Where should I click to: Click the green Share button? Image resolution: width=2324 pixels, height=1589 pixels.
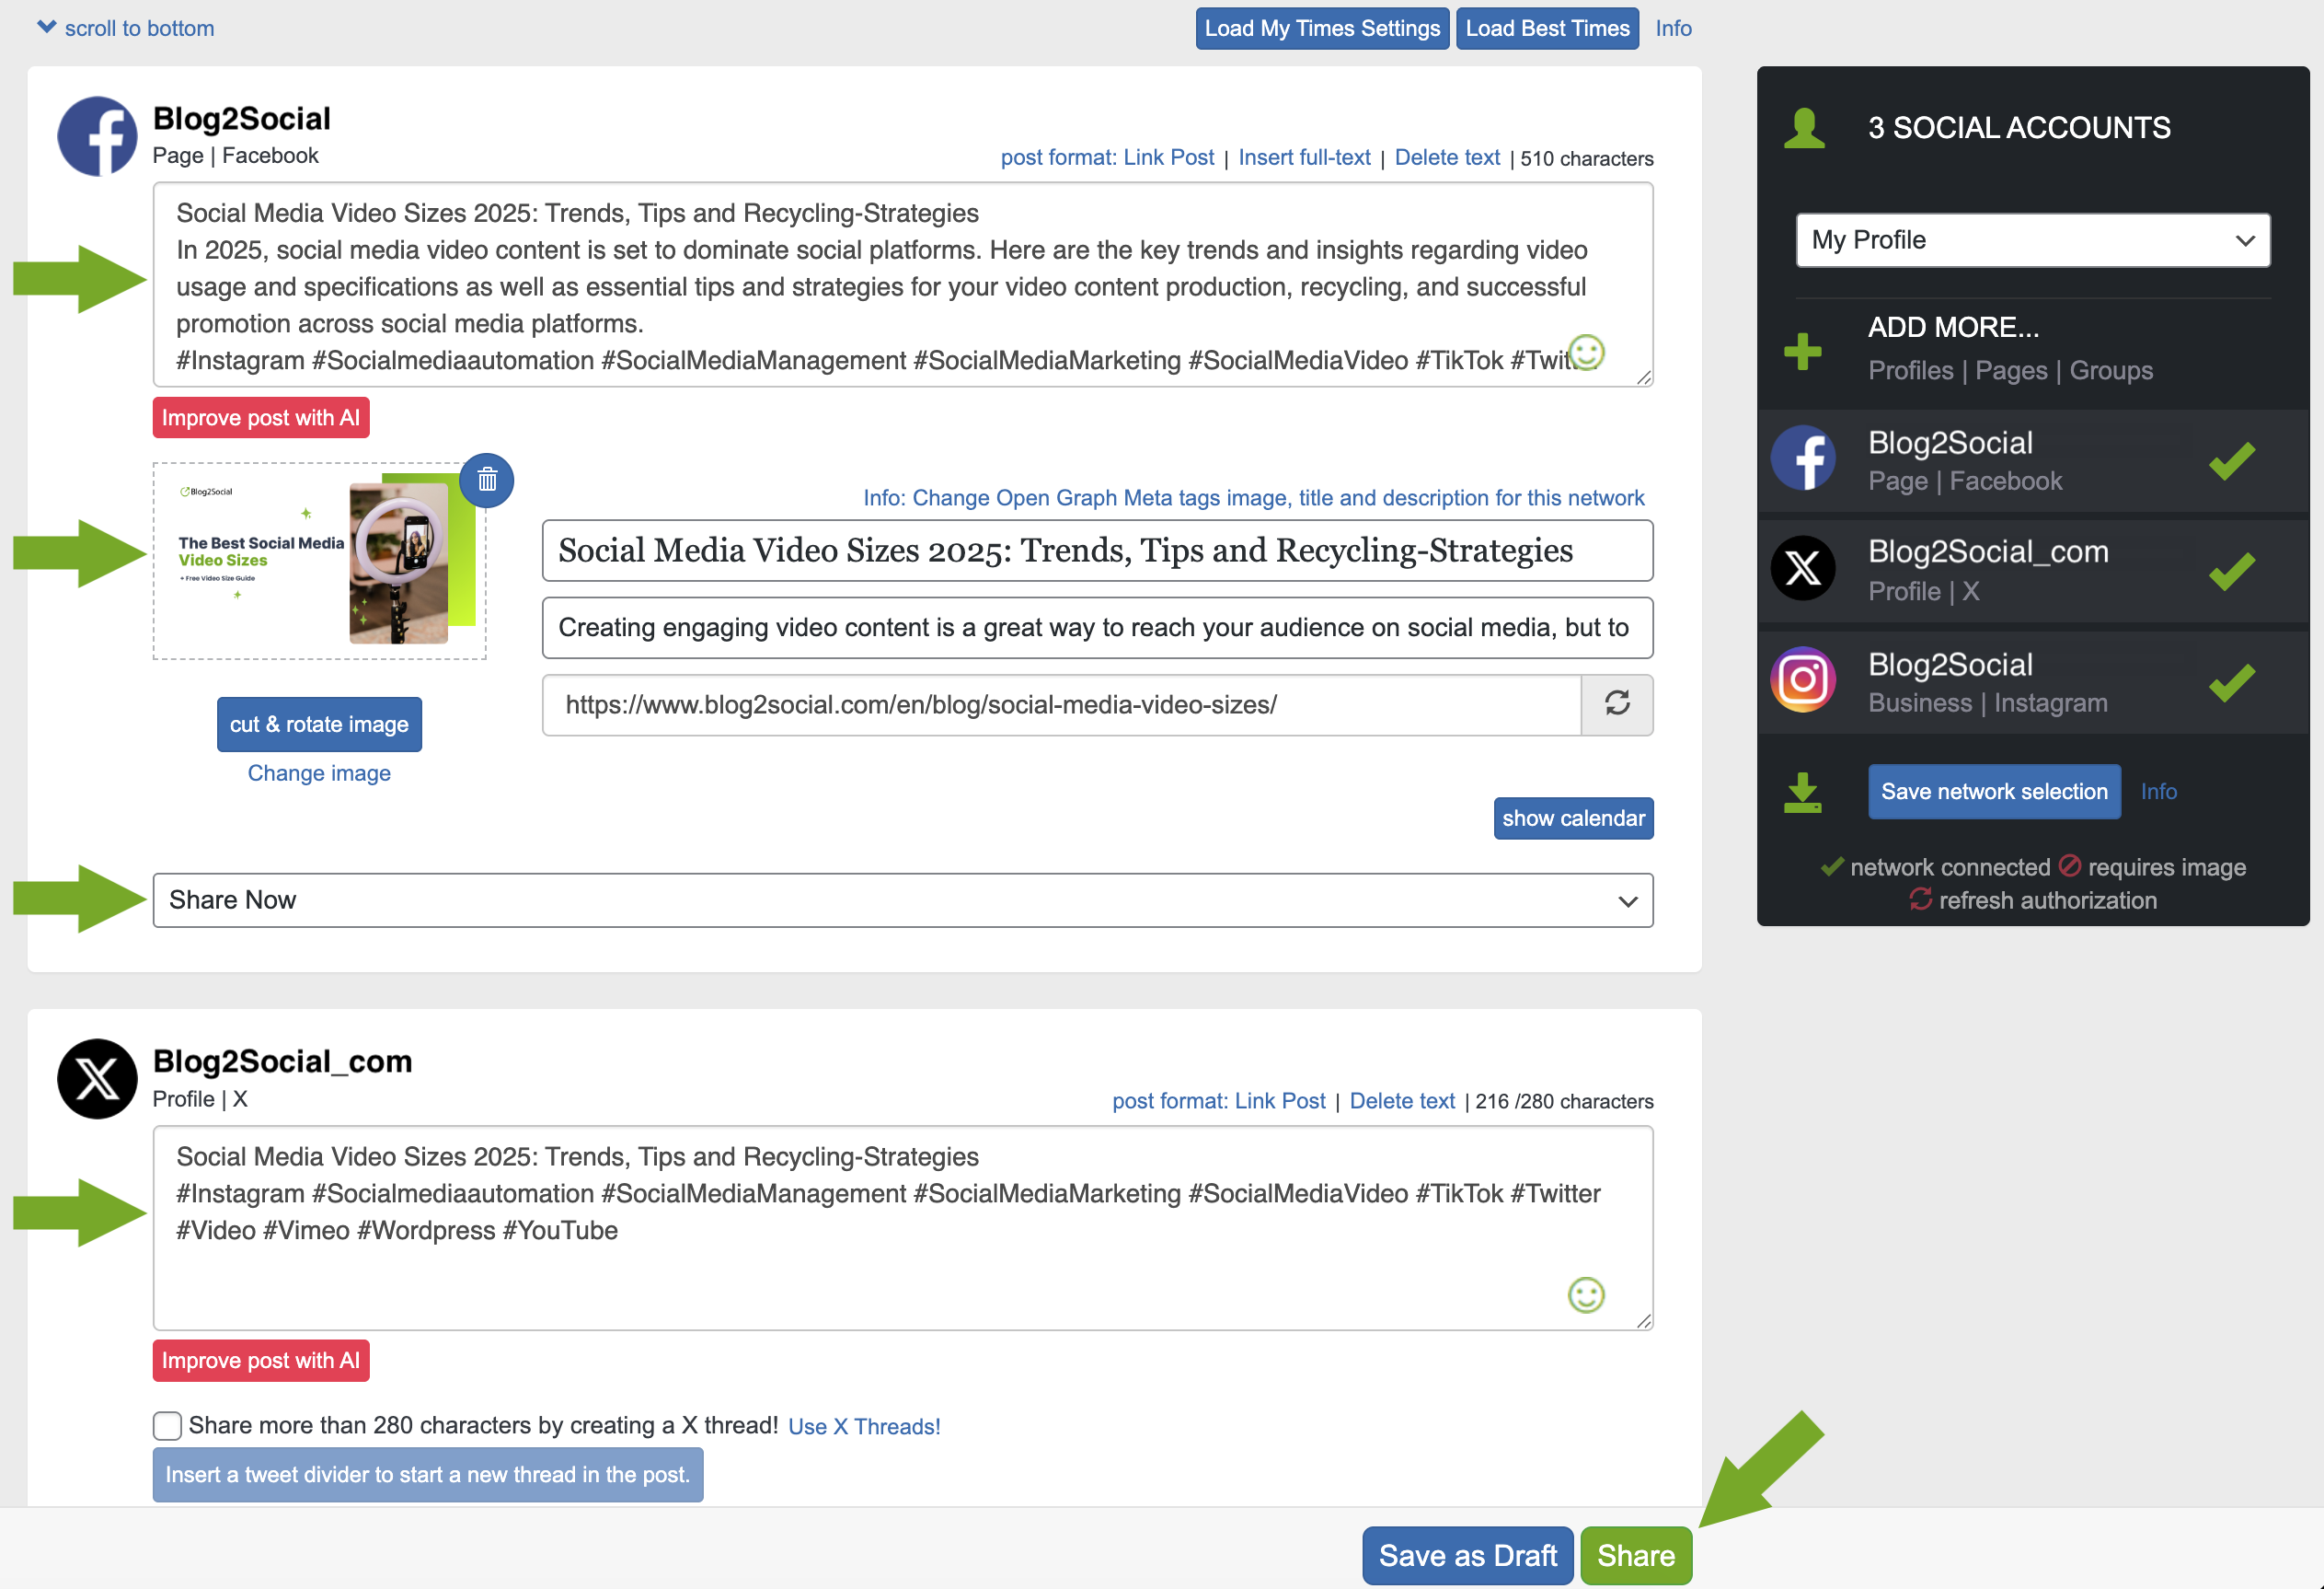1635,1555
